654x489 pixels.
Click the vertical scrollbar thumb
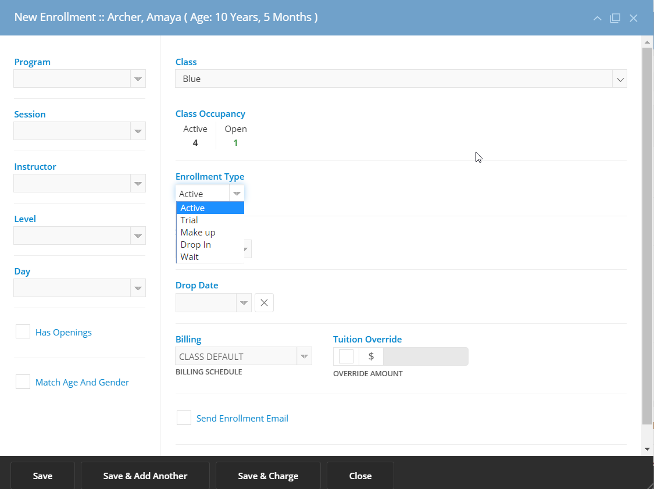click(647, 235)
